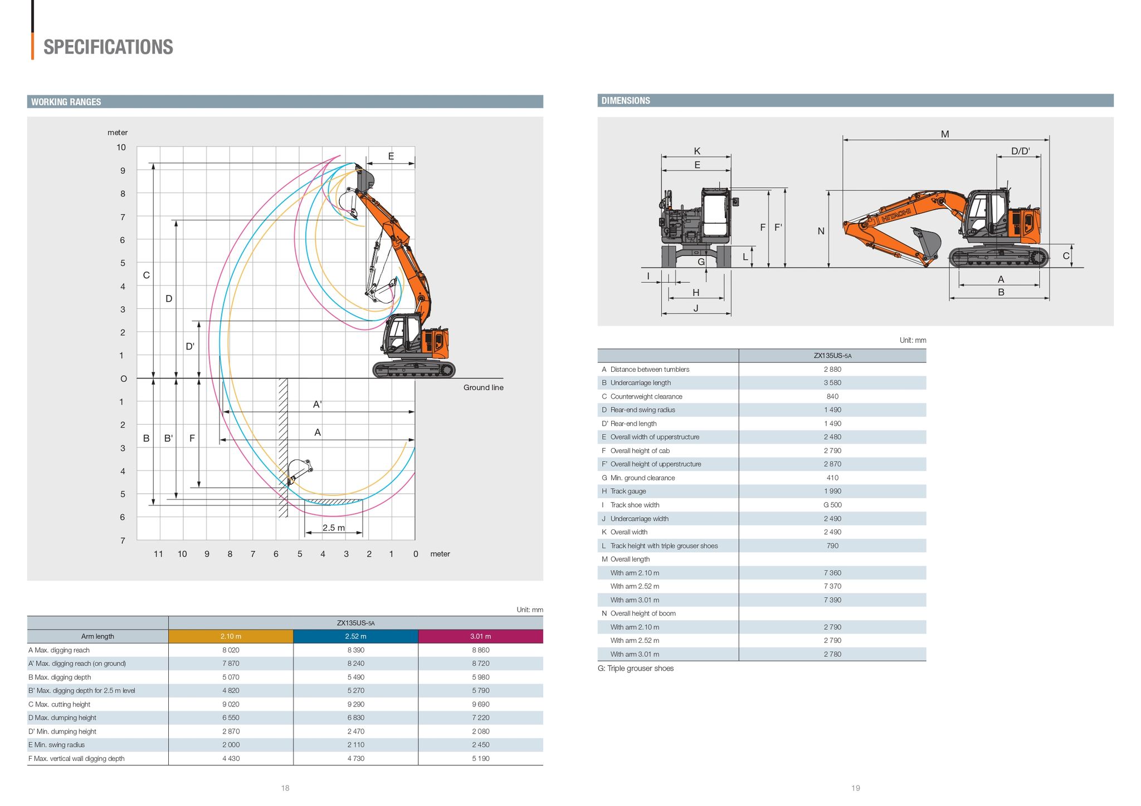
Task: Click 'E Min. swing radius' row label
Action: (x=56, y=745)
